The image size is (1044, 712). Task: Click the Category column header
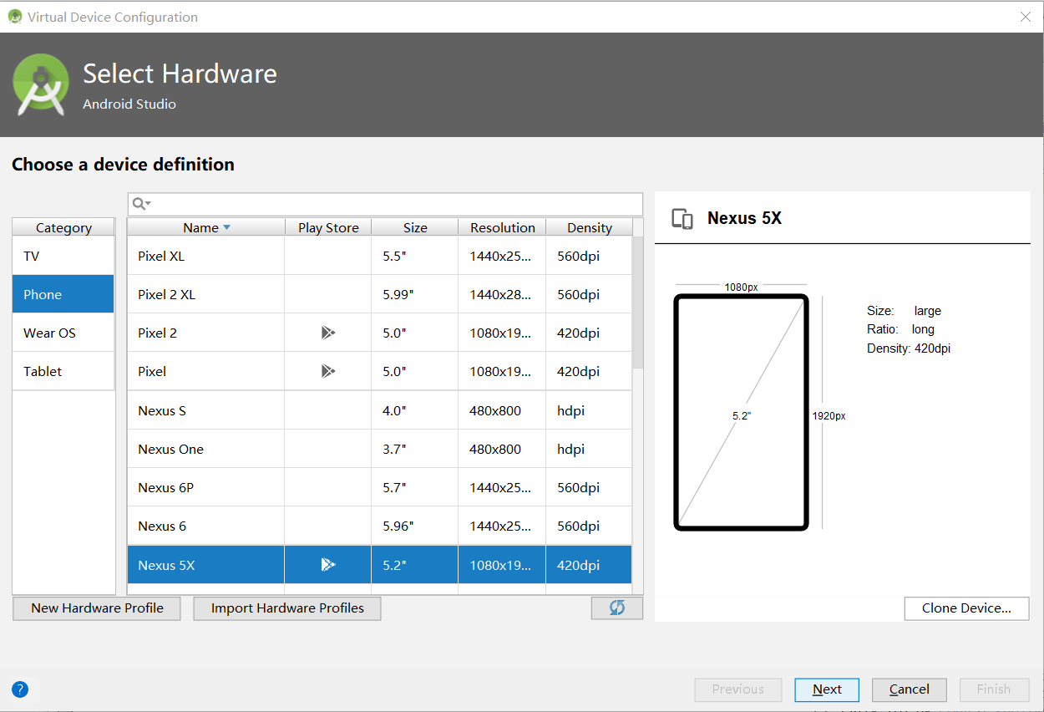click(x=63, y=227)
